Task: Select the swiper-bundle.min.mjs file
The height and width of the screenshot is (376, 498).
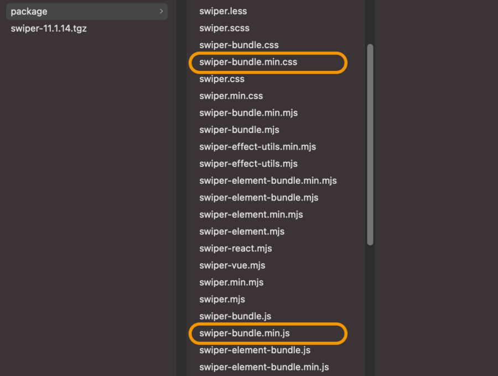Action: pyautogui.click(x=248, y=113)
